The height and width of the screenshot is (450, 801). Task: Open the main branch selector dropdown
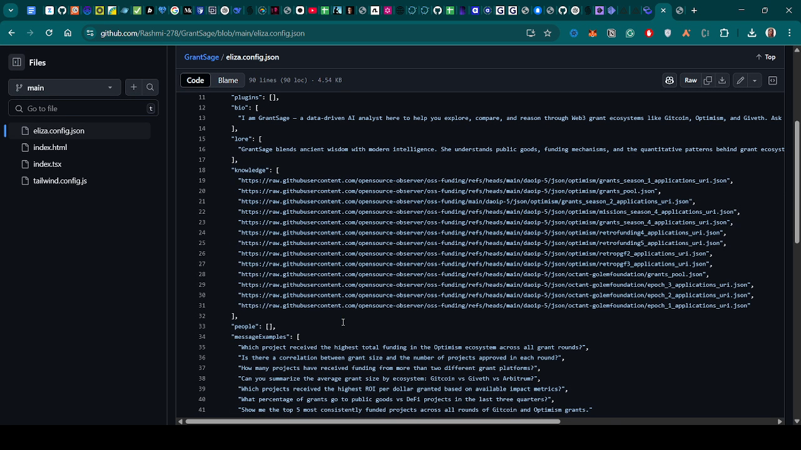pyautogui.click(x=64, y=87)
